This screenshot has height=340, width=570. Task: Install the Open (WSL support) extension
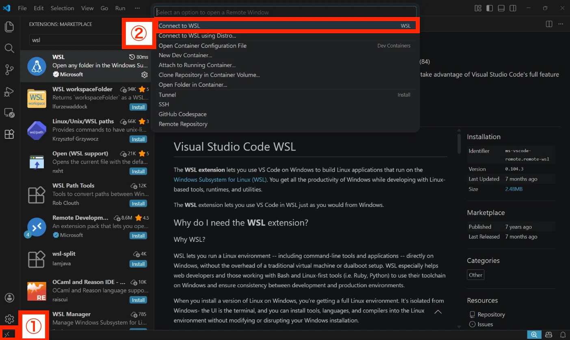[138, 171]
